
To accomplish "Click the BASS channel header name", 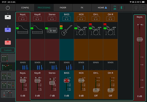I will [x=67, y=14].
